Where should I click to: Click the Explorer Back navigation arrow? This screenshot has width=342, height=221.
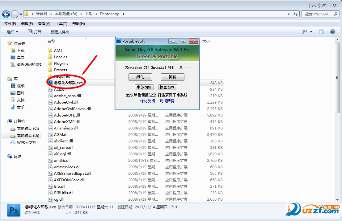[x=6, y=14]
